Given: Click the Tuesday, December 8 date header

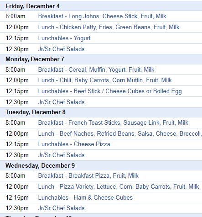Looking at the screenshot, I should click(36, 112).
